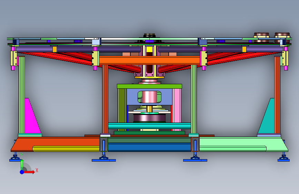
Task: Select the pink right side plate of center housing
Action: point(177,110)
